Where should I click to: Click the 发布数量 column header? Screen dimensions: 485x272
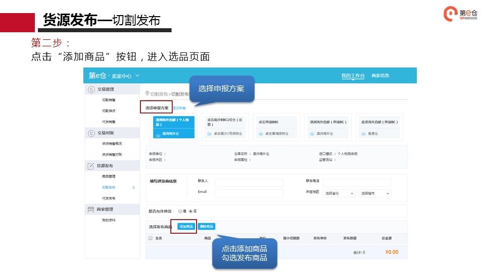(x=350, y=238)
